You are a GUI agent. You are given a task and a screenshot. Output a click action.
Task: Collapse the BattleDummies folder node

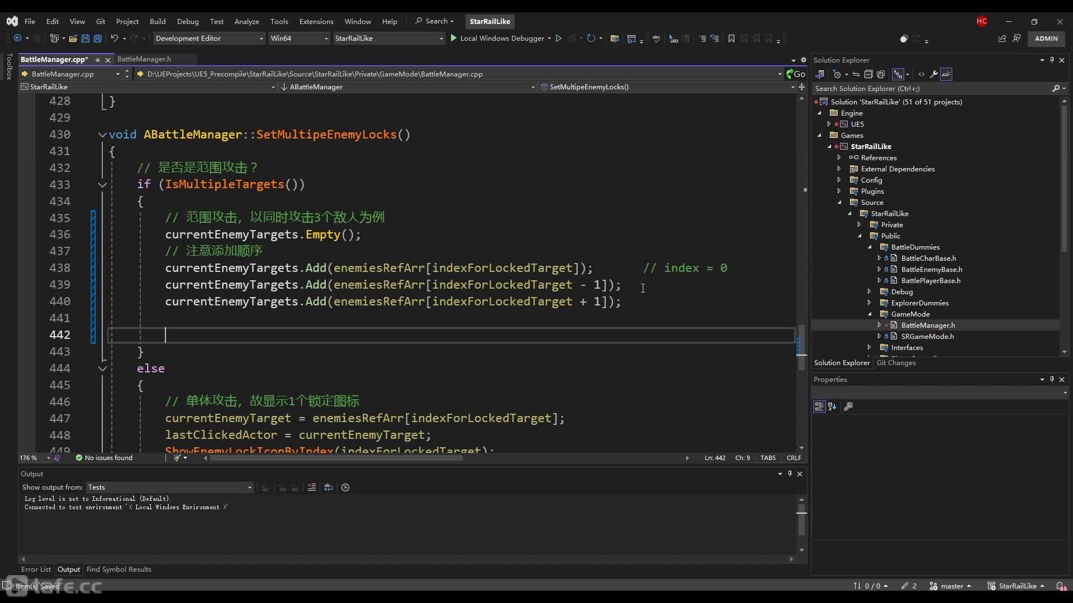[870, 247]
